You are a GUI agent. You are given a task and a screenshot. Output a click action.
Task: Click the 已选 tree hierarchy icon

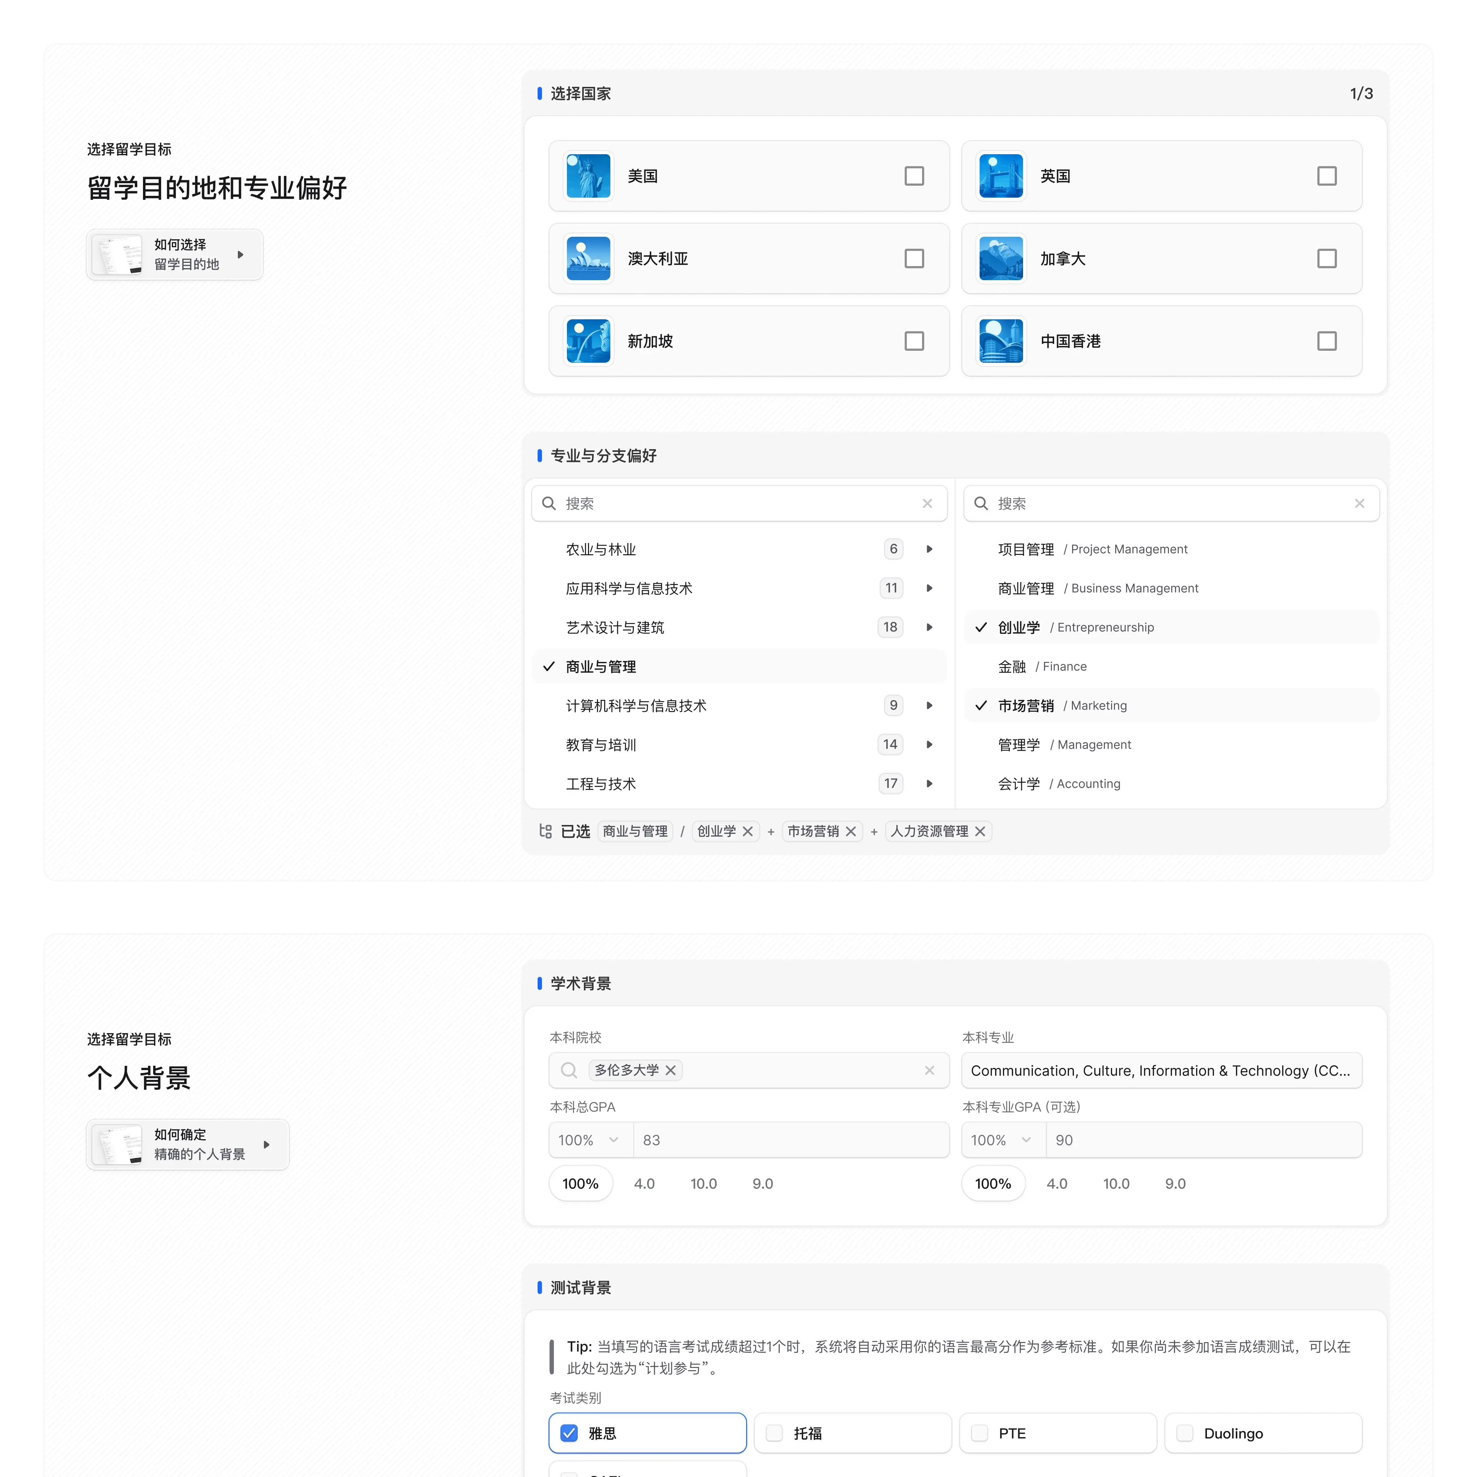[545, 831]
